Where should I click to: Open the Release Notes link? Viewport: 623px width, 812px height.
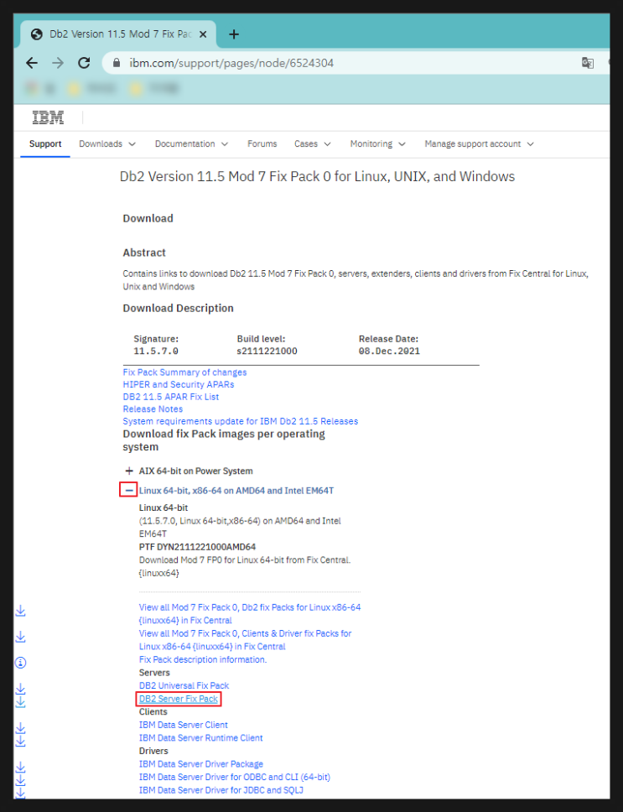pos(153,409)
